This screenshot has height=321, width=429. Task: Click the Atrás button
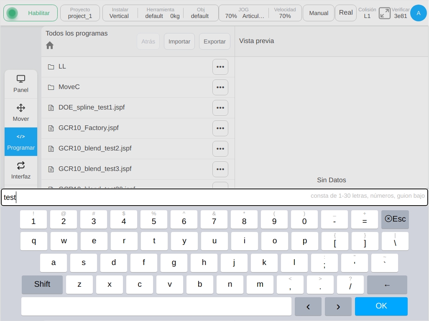pyautogui.click(x=148, y=41)
